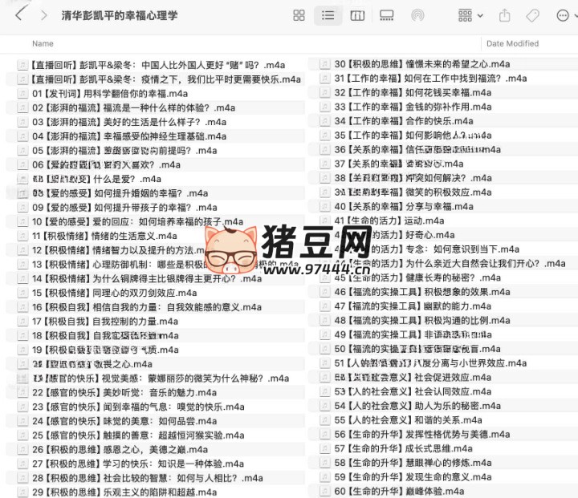Switch to icon grid view
Viewport: 578px width, 498px height.
pos(299,15)
